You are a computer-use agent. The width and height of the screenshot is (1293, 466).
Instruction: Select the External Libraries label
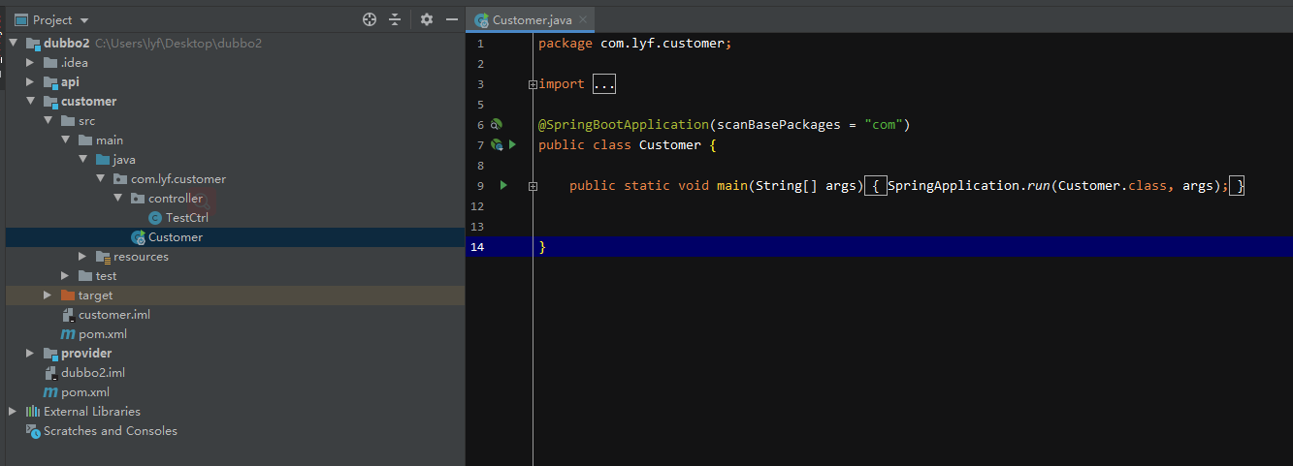tap(92, 412)
